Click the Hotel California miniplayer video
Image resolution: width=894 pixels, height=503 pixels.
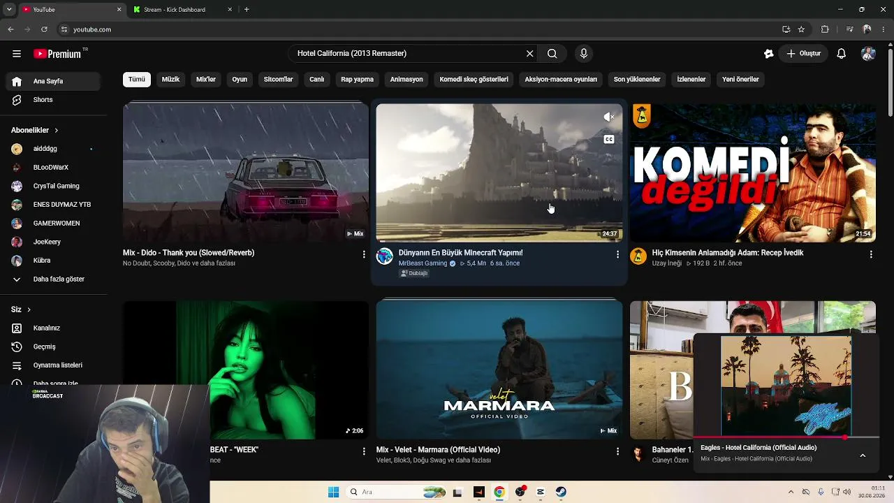[786, 386]
